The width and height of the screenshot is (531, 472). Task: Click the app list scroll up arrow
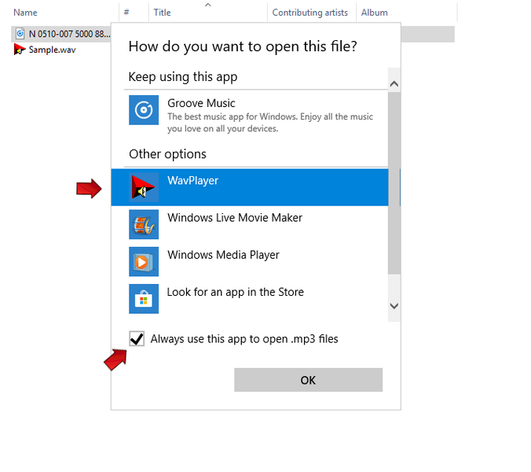[x=394, y=83]
